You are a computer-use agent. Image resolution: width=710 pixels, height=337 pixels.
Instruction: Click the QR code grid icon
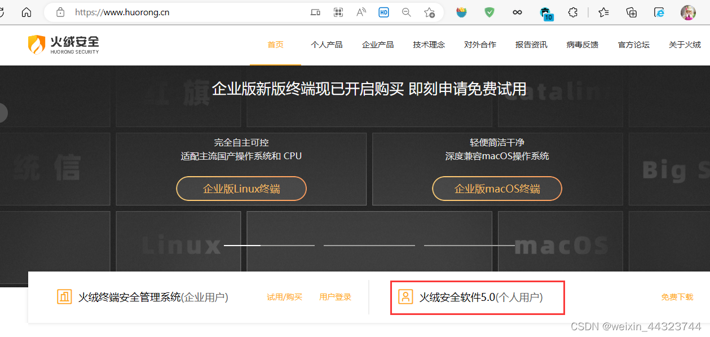[x=338, y=12]
